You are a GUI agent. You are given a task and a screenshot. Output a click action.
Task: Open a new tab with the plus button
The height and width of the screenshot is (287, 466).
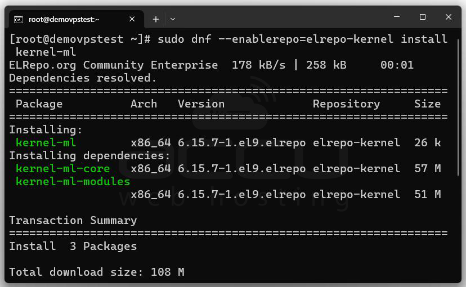[x=156, y=19]
